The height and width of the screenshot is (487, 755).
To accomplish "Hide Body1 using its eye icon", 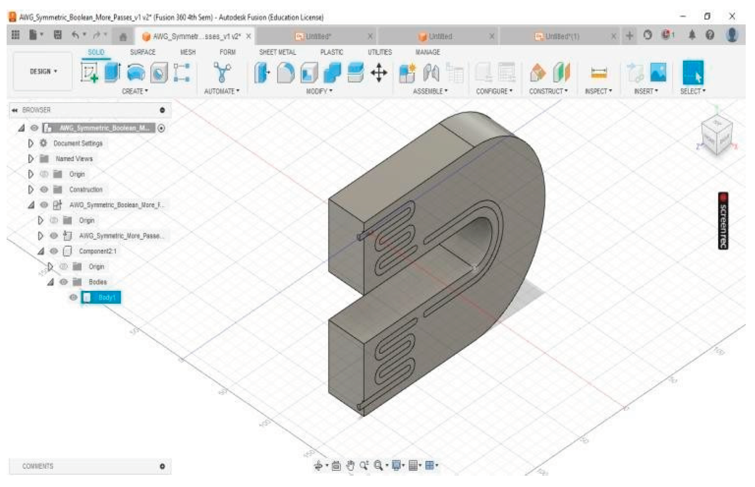I will click(x=73, y=297).
